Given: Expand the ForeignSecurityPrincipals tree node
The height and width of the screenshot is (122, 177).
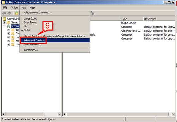Looking at the screenshot, I should pos(9,41).
